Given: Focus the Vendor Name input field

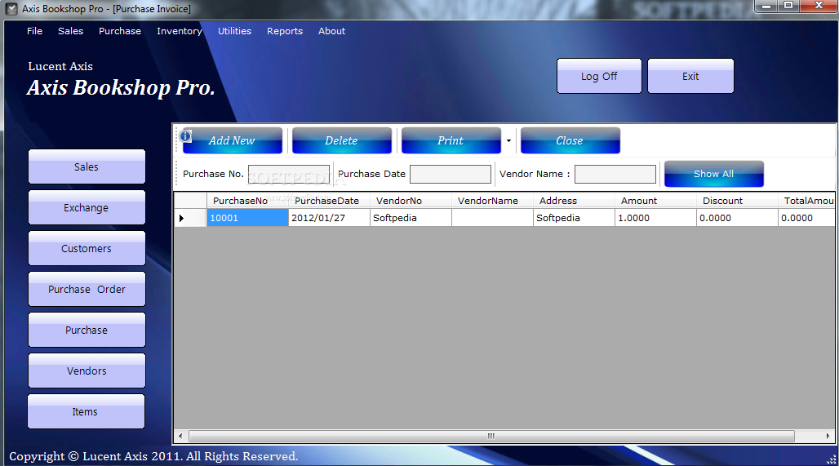Looking at the screenshot, I should coord(615,174).
